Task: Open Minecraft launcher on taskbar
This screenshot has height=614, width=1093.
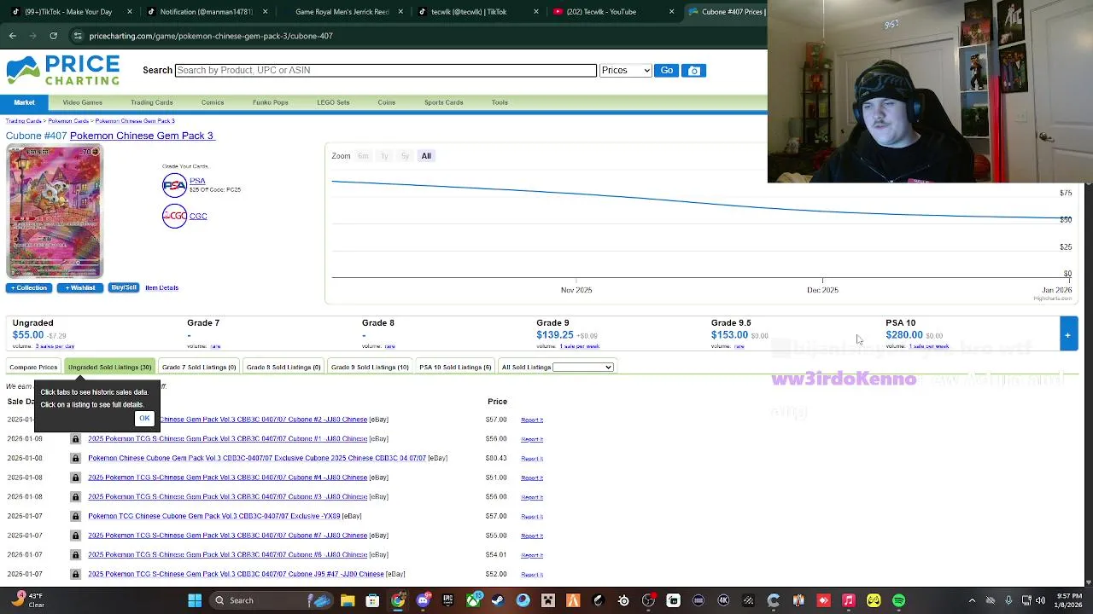Action: pyautogui.click(x=548, y=600)
